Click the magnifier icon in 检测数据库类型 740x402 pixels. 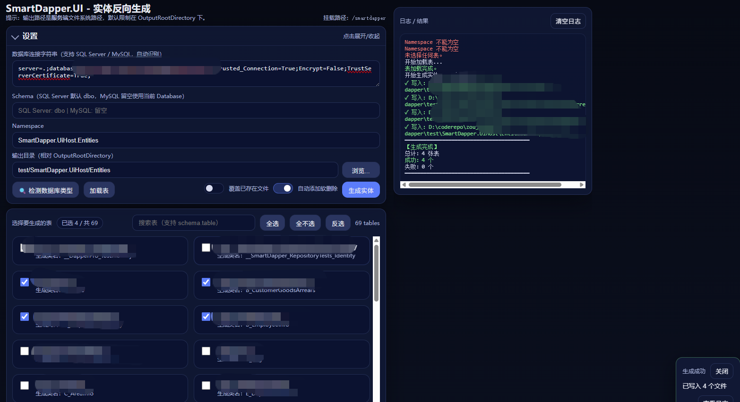click(22, 191)
